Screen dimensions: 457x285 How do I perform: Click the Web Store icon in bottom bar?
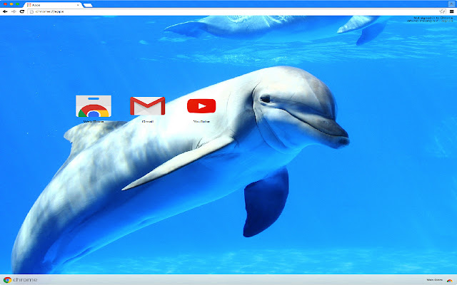(x=449, y=280)
